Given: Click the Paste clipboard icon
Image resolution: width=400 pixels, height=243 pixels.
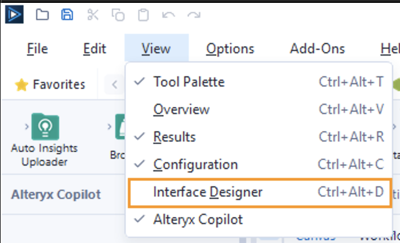Looking at the screenshot, I should tap(143, 15).
